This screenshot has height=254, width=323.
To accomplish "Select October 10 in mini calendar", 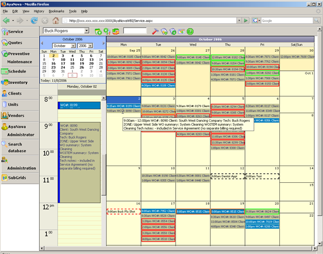I will [63, 60].
